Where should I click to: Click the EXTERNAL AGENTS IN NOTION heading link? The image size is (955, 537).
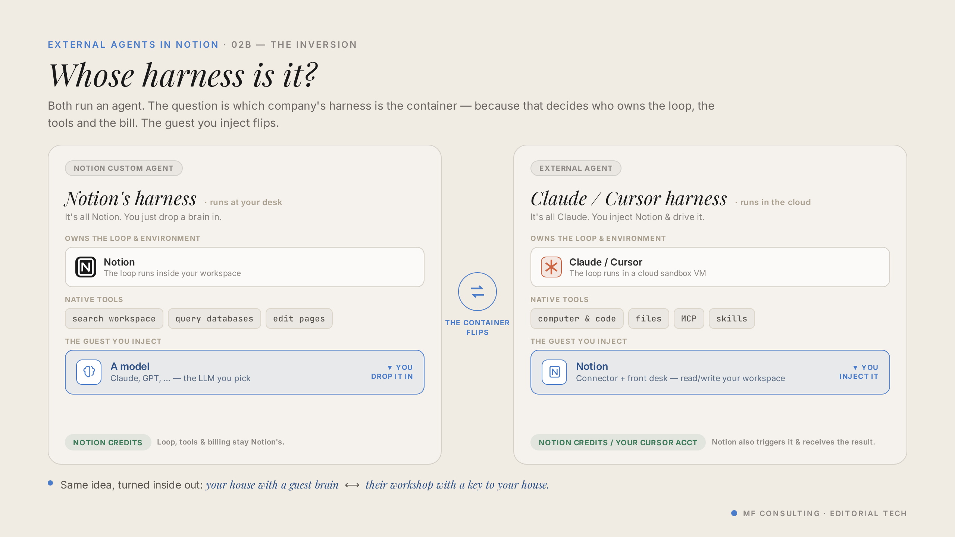[x=133, y=45]
